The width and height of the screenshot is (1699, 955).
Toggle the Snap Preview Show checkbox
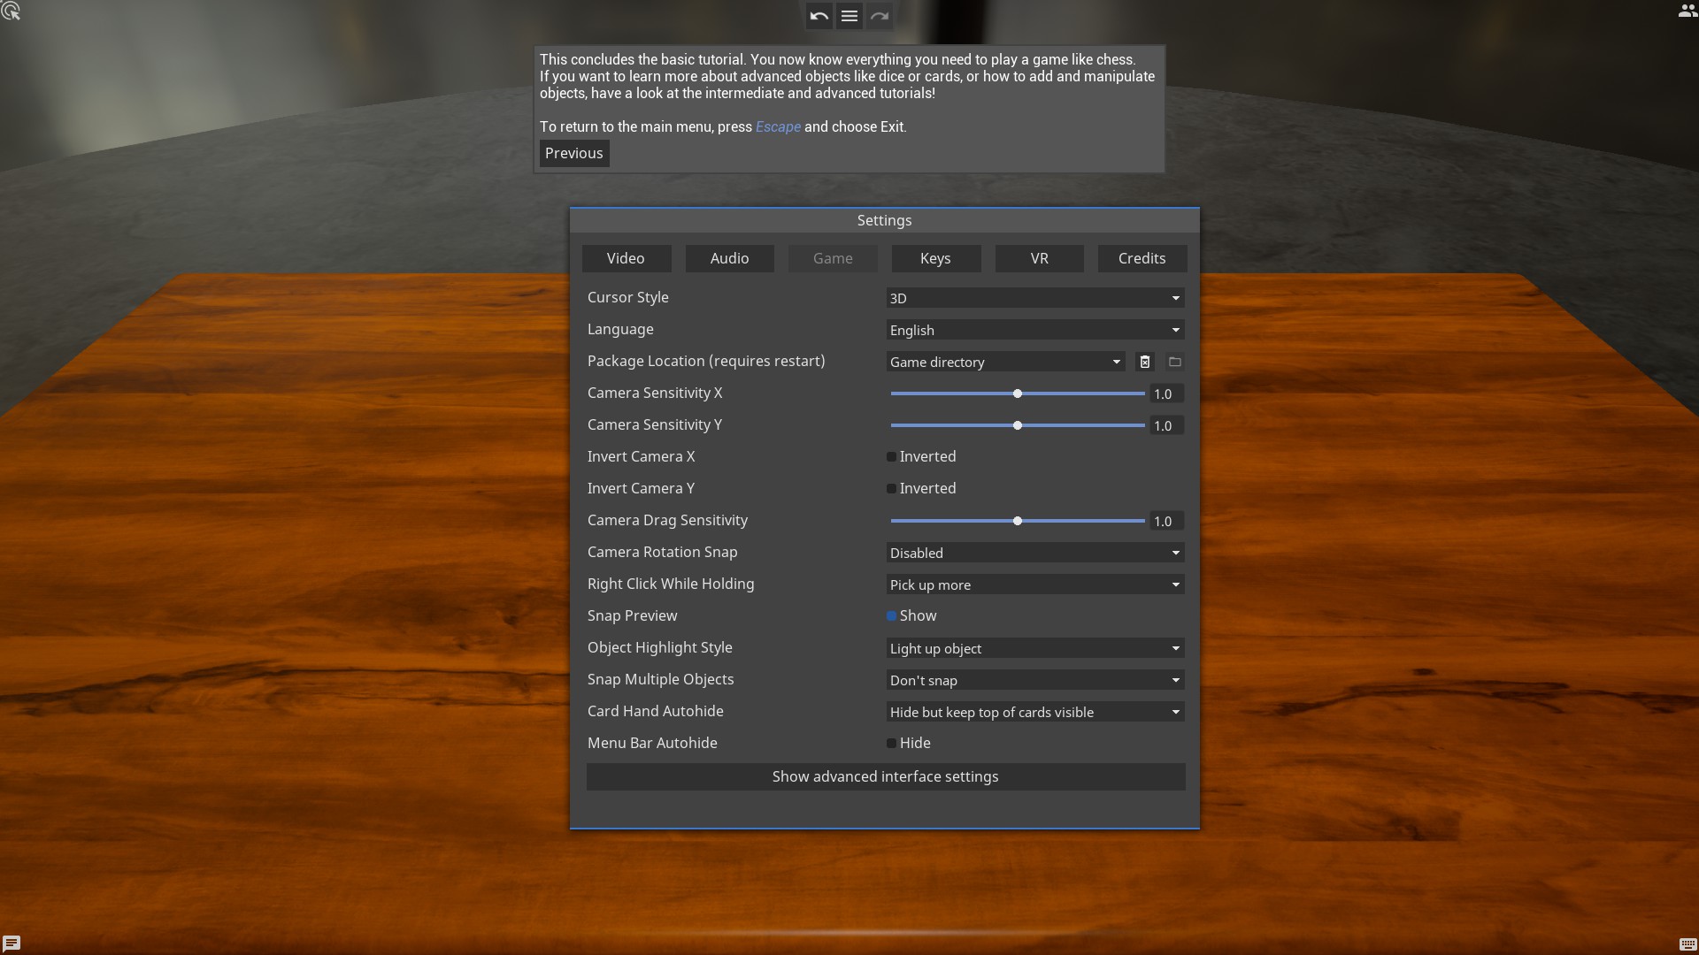click(x=892, y=616)
